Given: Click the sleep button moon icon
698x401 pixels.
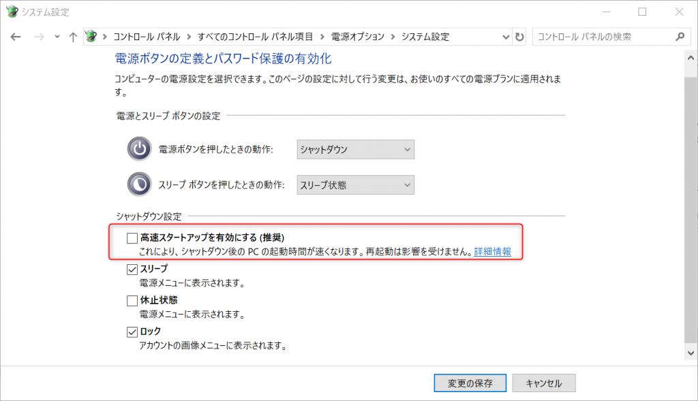Looking at the screenshot, I should 138,185.
